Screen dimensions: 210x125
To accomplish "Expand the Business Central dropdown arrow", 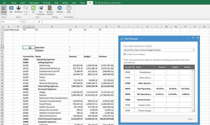I will (x=53, y=14).
